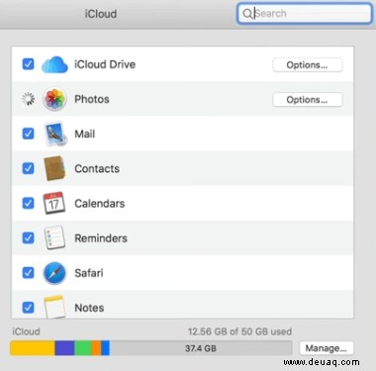
Task: Uncheck the Reminders checkbox
Action: point(28,237)
